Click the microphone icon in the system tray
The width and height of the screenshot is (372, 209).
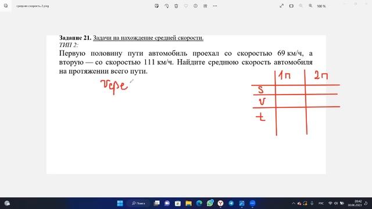[x=312, y=203]
